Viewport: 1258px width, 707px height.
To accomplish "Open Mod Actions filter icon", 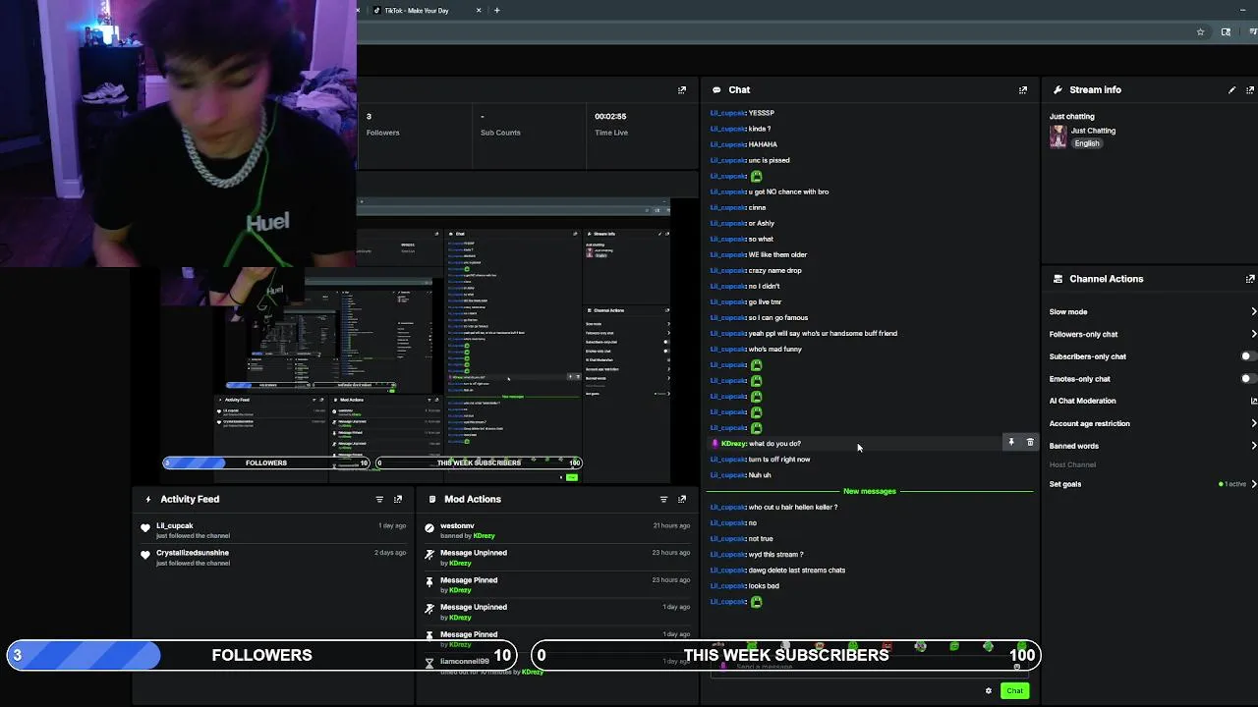I will (663, 499).
